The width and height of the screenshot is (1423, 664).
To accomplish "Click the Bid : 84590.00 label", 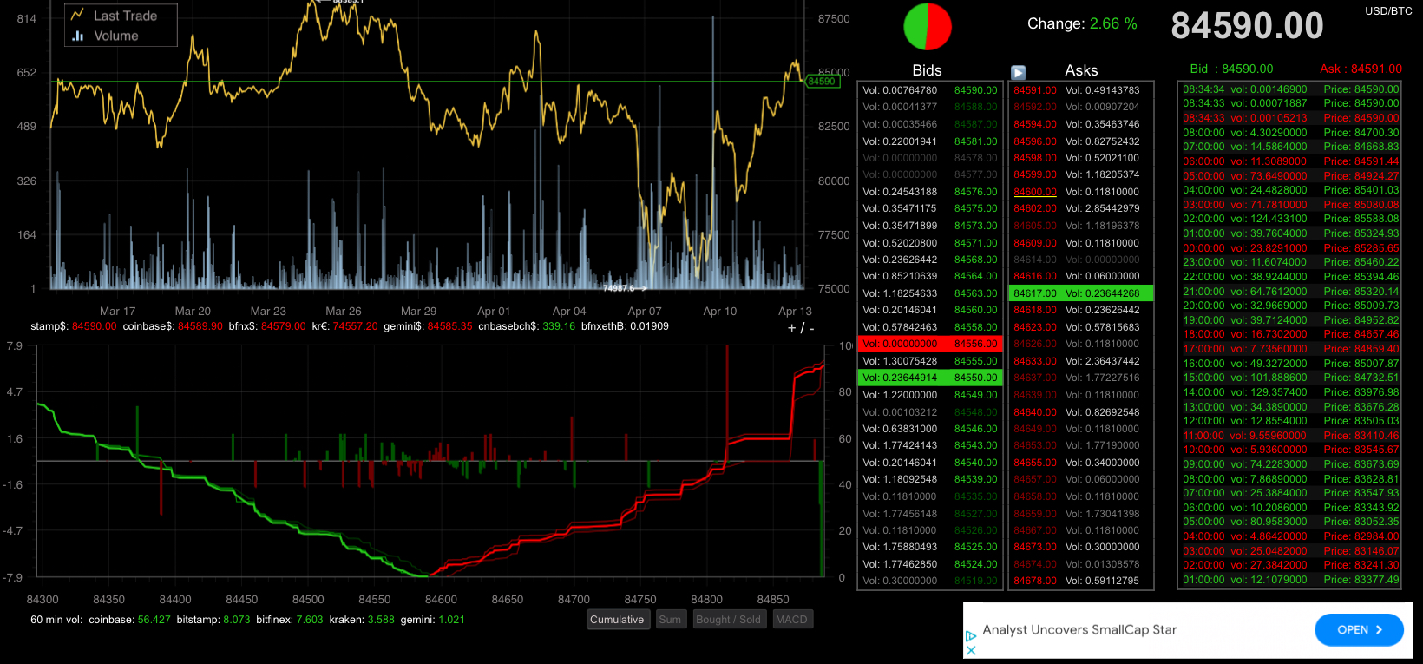I will [x=1231, y=69].
